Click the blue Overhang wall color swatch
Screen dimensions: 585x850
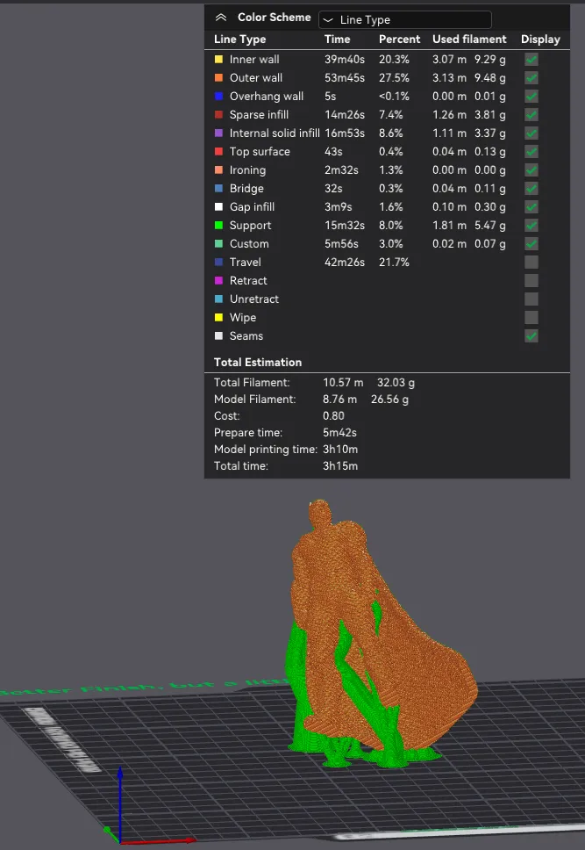pyautogui.click(x=219, y=96)
